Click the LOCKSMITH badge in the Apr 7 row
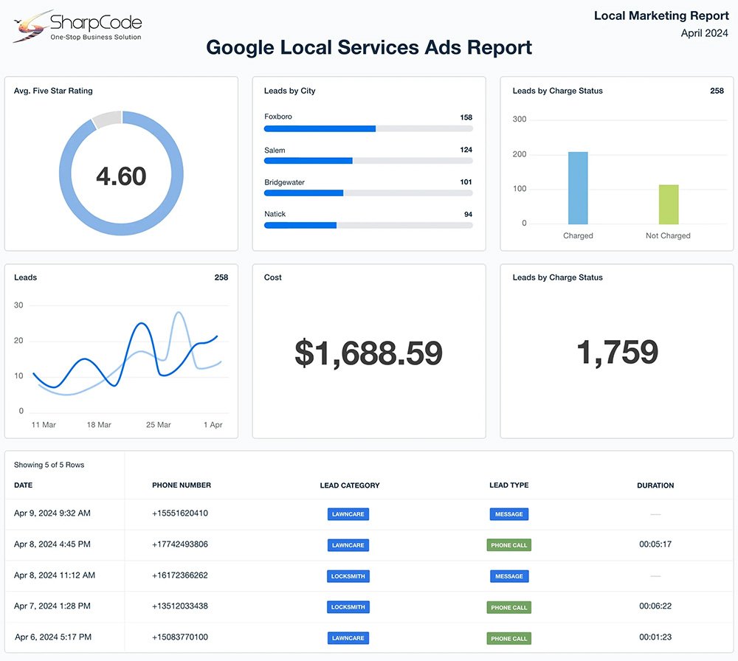Screen dimensions: 738x661 tap(348, 607)
